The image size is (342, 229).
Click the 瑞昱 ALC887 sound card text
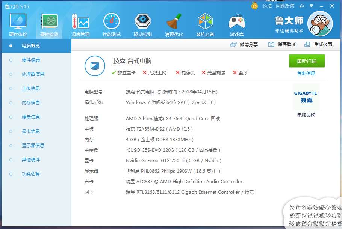click(184, 182)
